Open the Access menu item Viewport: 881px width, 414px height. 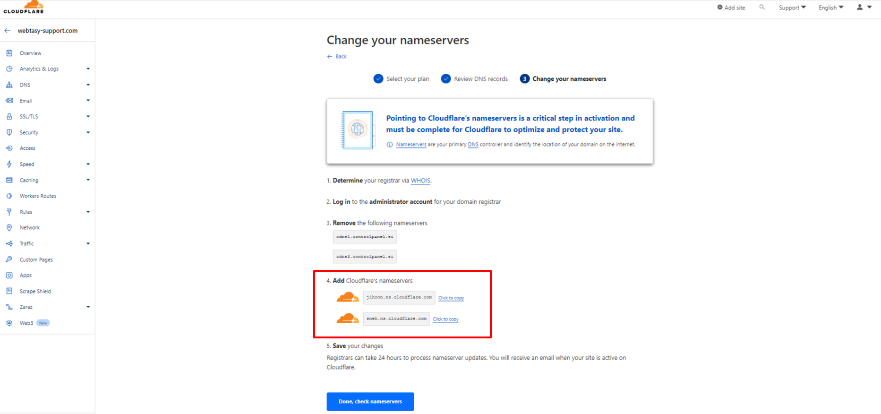coord(27,148)
